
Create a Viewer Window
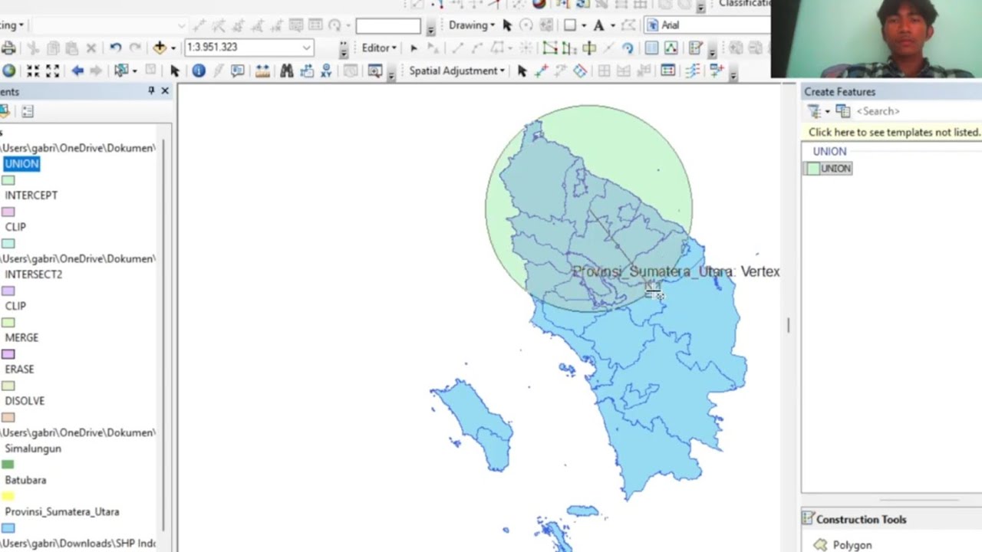(x=375, y=71)
